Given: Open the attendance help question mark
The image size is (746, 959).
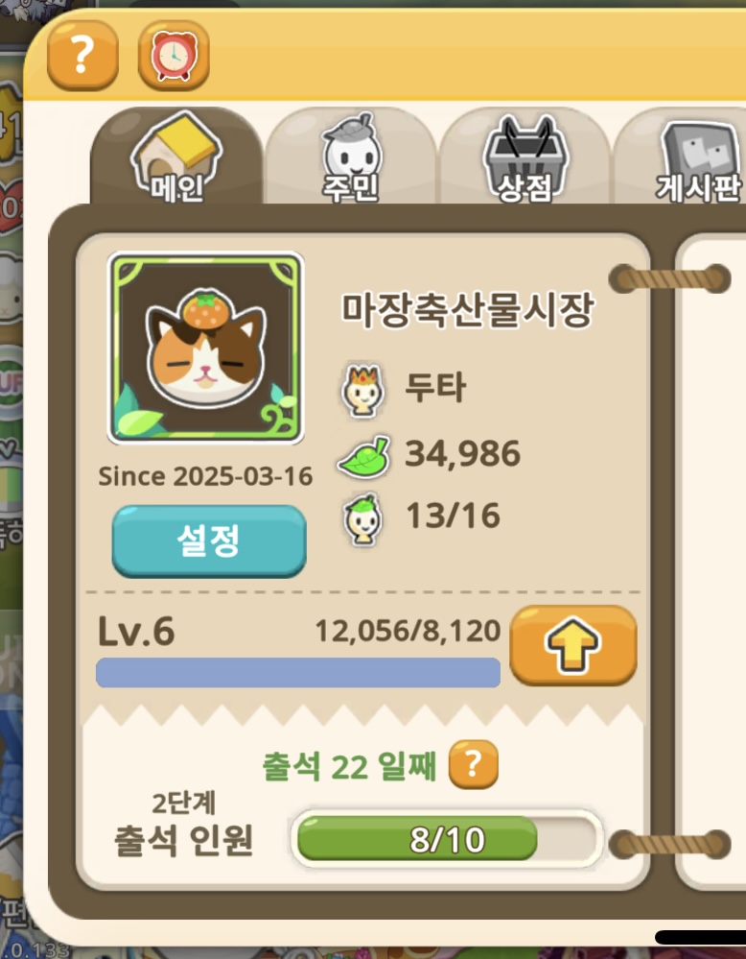Looking at the screenshot, I should (x=474, y=764).
